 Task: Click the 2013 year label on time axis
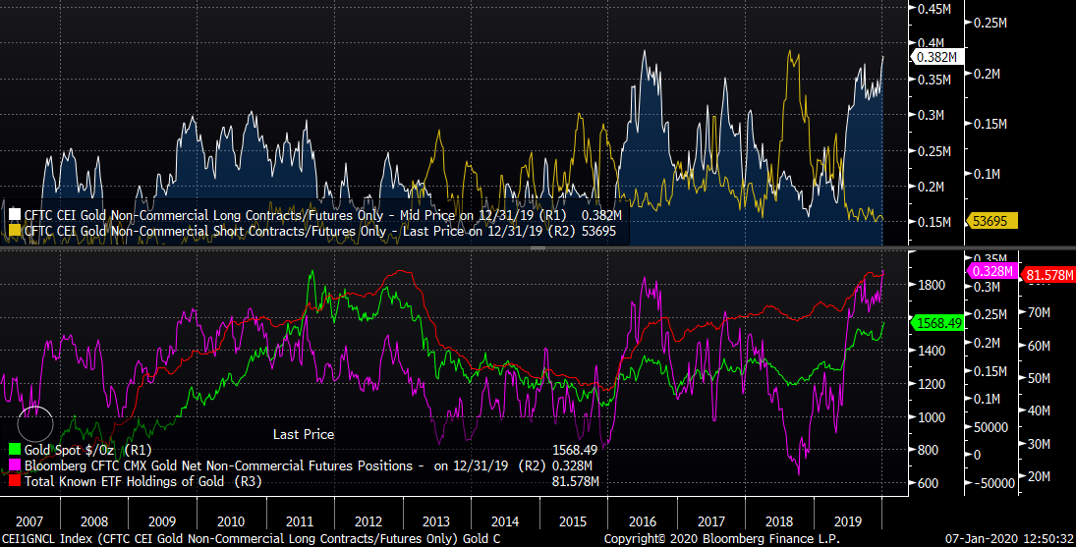coord(436,521)
